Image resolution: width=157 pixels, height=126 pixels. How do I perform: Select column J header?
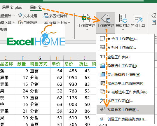[x=84, y=58]
